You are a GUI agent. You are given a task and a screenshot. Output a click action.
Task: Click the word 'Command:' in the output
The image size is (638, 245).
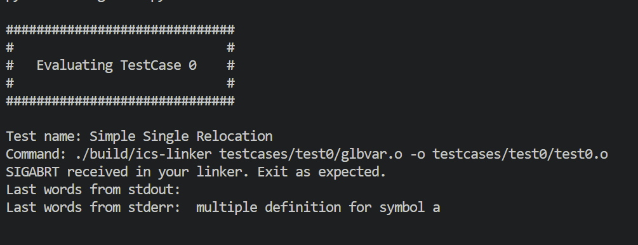(37, 154)
